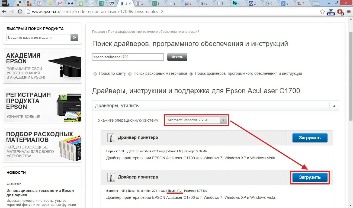Bookmark this page with the star icon
Screen dimensions: 353x208
(322, 12)
